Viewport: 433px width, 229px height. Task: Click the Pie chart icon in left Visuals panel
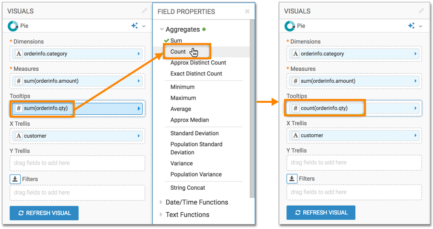click(13, 26)
